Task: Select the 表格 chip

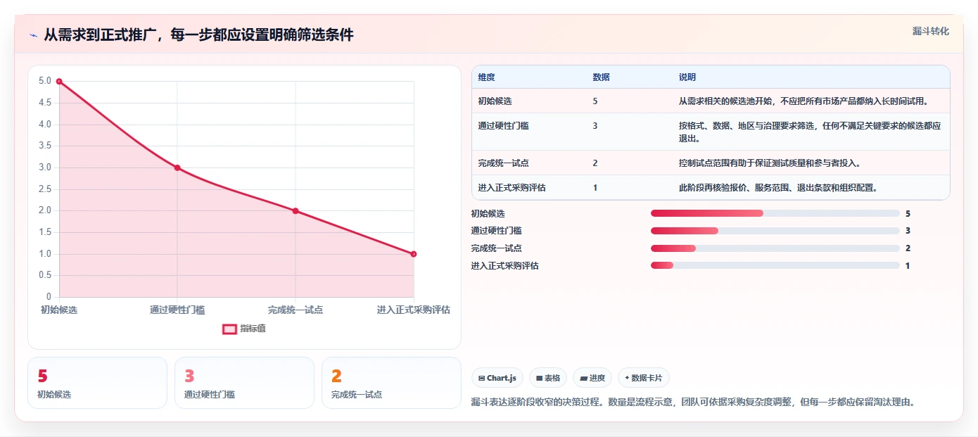Action: point(548,378)
